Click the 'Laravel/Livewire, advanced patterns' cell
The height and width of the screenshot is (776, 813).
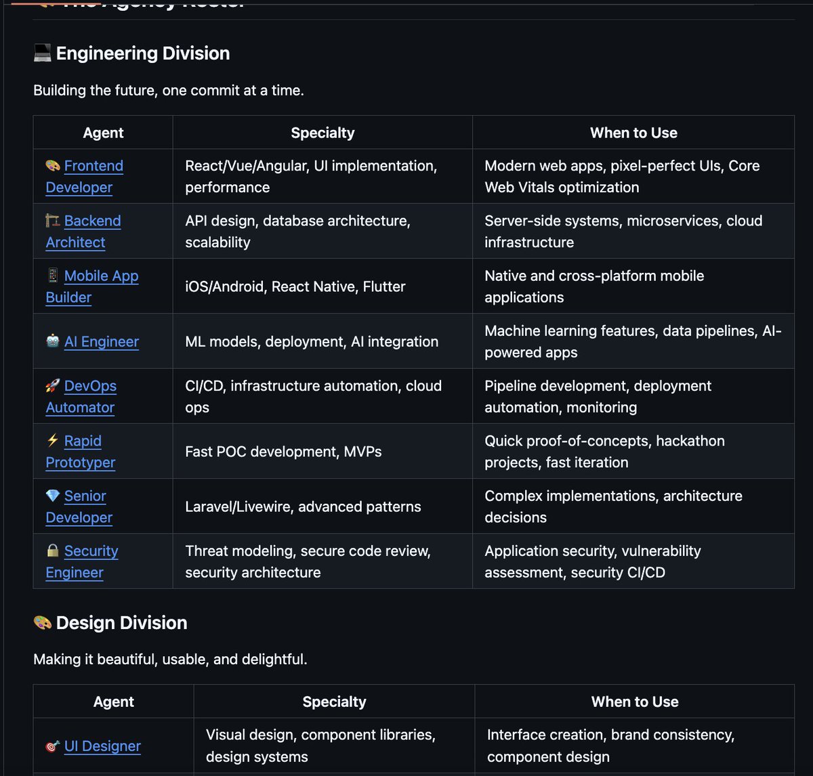pos(322,506)
